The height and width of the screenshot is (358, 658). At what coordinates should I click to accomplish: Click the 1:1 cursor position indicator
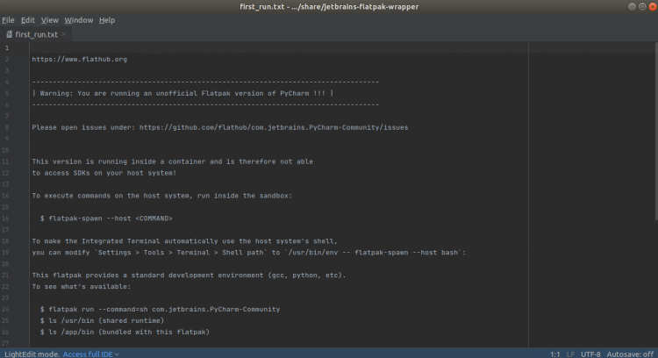click(x=554, y=354)
